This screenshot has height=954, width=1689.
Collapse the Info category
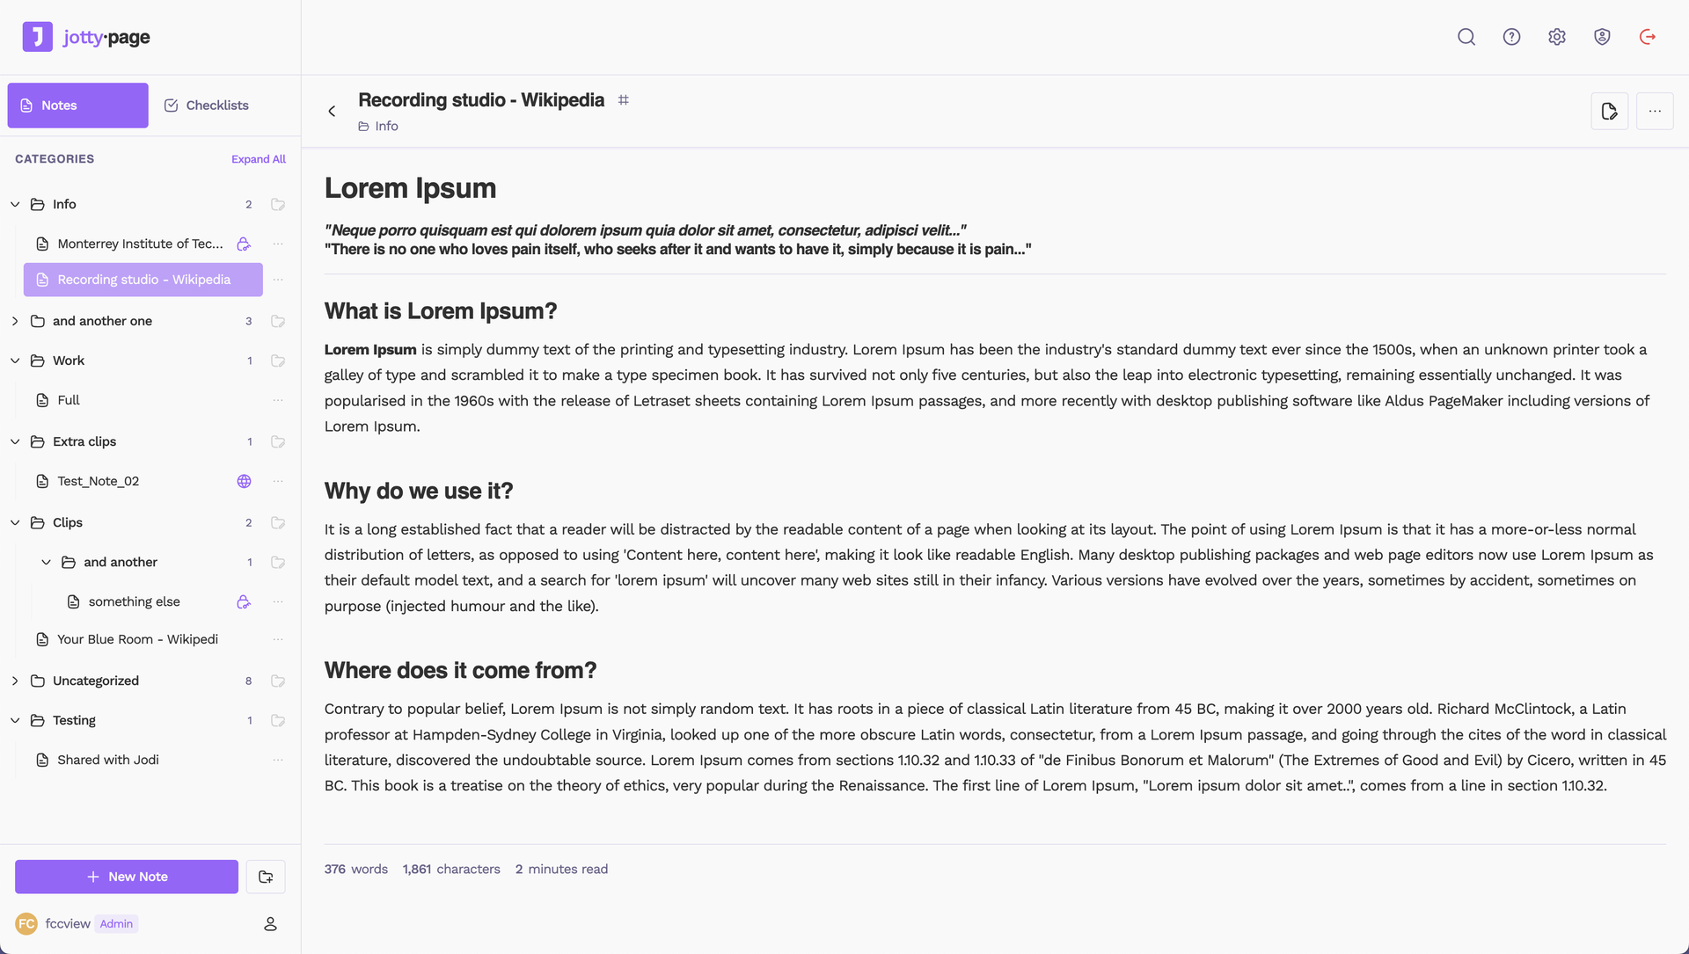point(15,204)
